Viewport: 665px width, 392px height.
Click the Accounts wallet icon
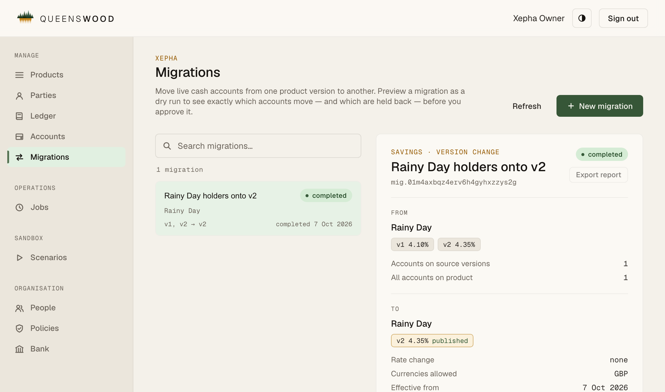click(x=19, y=137)
